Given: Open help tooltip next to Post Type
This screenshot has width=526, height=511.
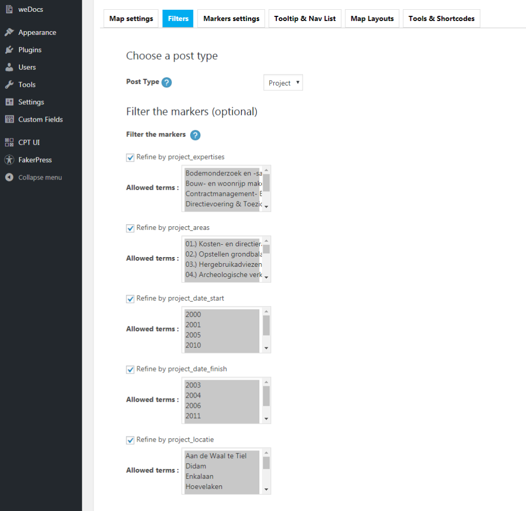Looking at the screenshot, I should [166, 83].
